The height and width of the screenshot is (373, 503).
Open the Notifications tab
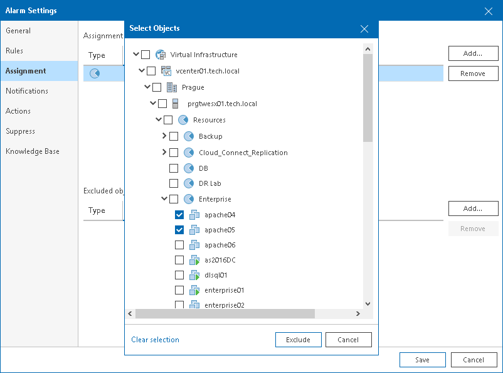27,91
